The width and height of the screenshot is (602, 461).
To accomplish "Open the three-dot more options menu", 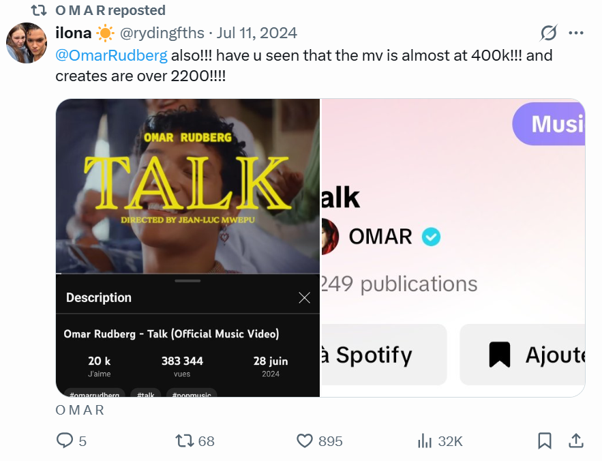I will pyautogui.click(x=575, y=33).
